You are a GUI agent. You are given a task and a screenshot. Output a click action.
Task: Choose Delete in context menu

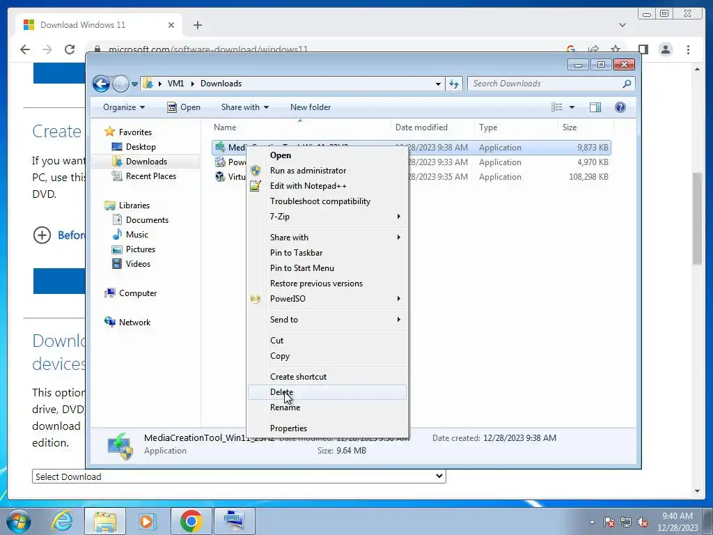tap(327, 392)
